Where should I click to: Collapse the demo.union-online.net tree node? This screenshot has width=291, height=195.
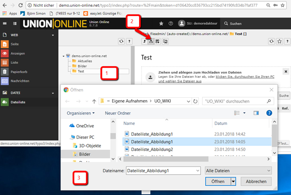pyautogui.click(x=64, y=56)
